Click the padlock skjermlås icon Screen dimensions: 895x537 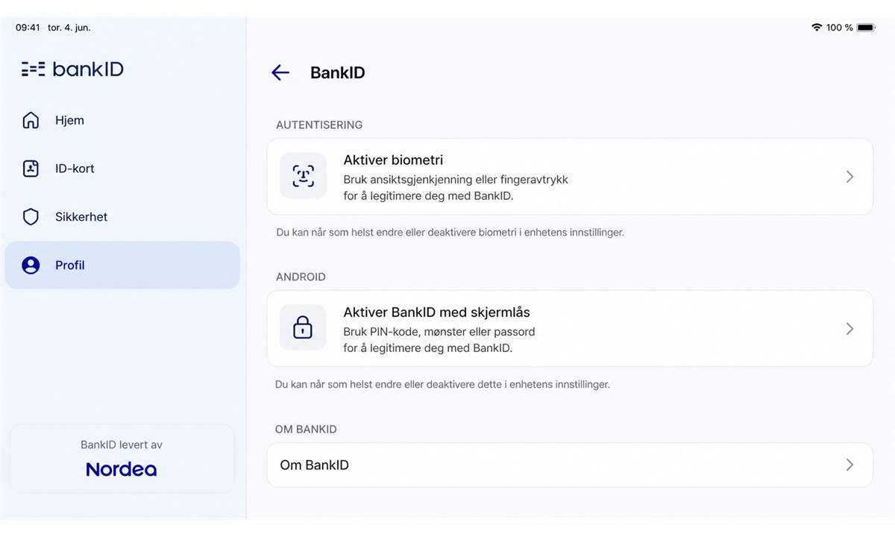(x=303, y=327)
